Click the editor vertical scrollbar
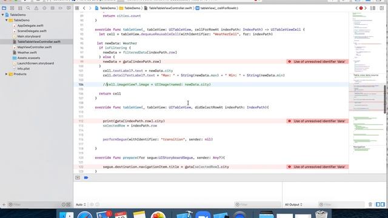The width and height of the screenshot is (388, 218). (385, 99)
